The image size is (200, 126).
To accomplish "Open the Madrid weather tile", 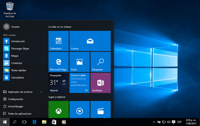I will 58,83.
